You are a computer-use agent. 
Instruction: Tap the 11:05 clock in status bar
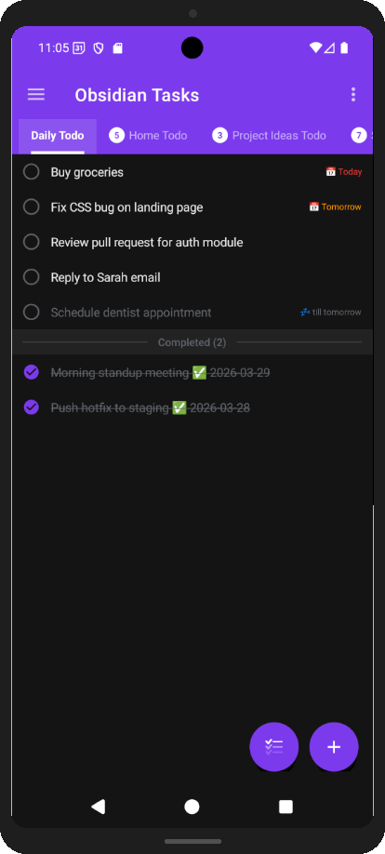[53, 48]
